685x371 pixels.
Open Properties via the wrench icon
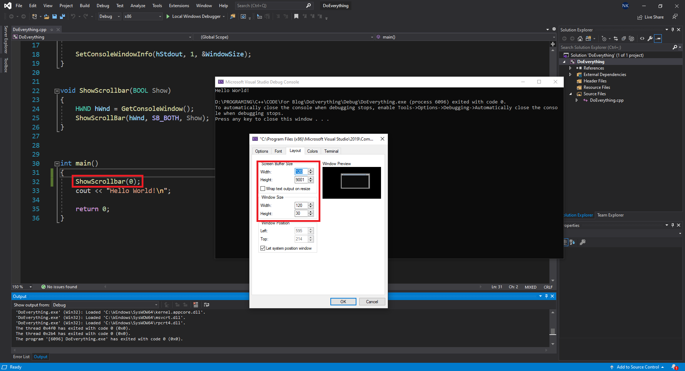point(650,39)
